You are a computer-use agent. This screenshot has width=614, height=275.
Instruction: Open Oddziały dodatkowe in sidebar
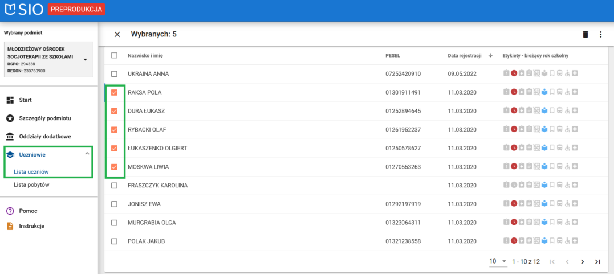click(x=44, y=137)
